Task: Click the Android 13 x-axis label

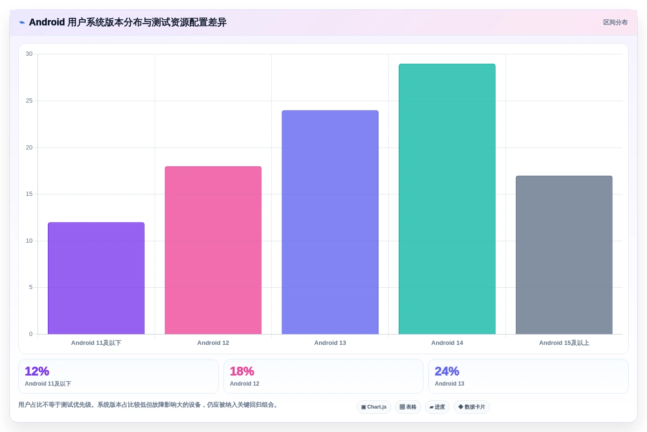Action: 330,343
